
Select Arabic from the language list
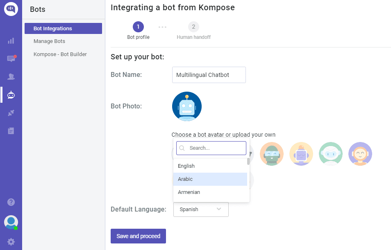210,179
